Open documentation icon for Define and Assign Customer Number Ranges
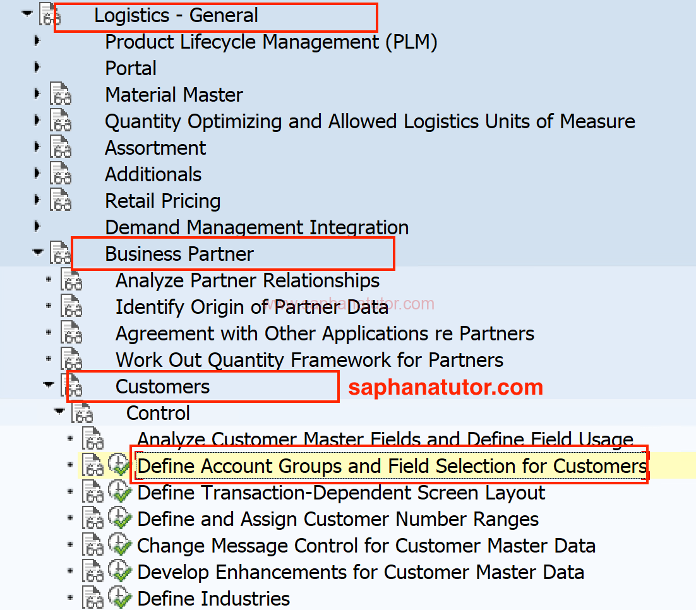Screen dimensions: 696x610 [93, 518]
